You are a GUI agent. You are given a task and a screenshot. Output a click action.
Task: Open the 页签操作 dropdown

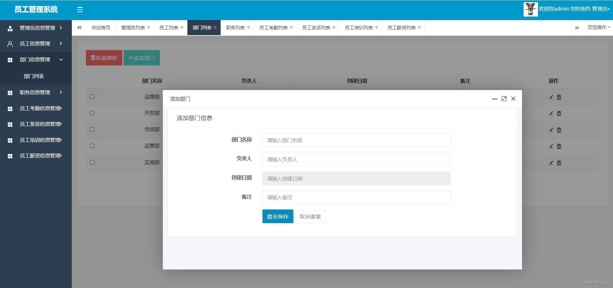pos(598,27)
